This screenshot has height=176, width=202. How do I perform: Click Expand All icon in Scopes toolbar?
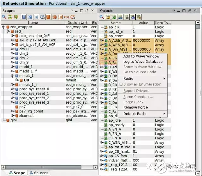pyautogui.click(x=15, y=17)
